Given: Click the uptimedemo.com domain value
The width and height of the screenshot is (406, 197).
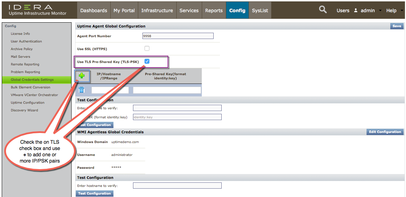Looking at the screenshot, I should pos(125,142).
